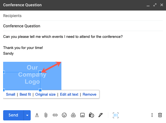Discard draft with the trash icon
Image resolution: width=166 pixels, height=123 pixels.
click(160, 115)
